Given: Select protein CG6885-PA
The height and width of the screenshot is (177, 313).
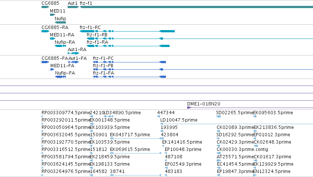Looking at the screenshot, I should pyautogui.click(x=55, y=58).
